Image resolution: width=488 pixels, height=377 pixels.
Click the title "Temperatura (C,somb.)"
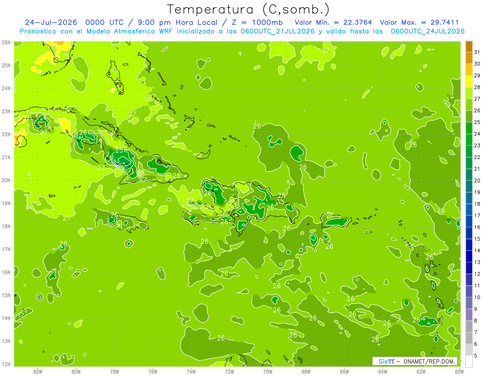(248, 9)
